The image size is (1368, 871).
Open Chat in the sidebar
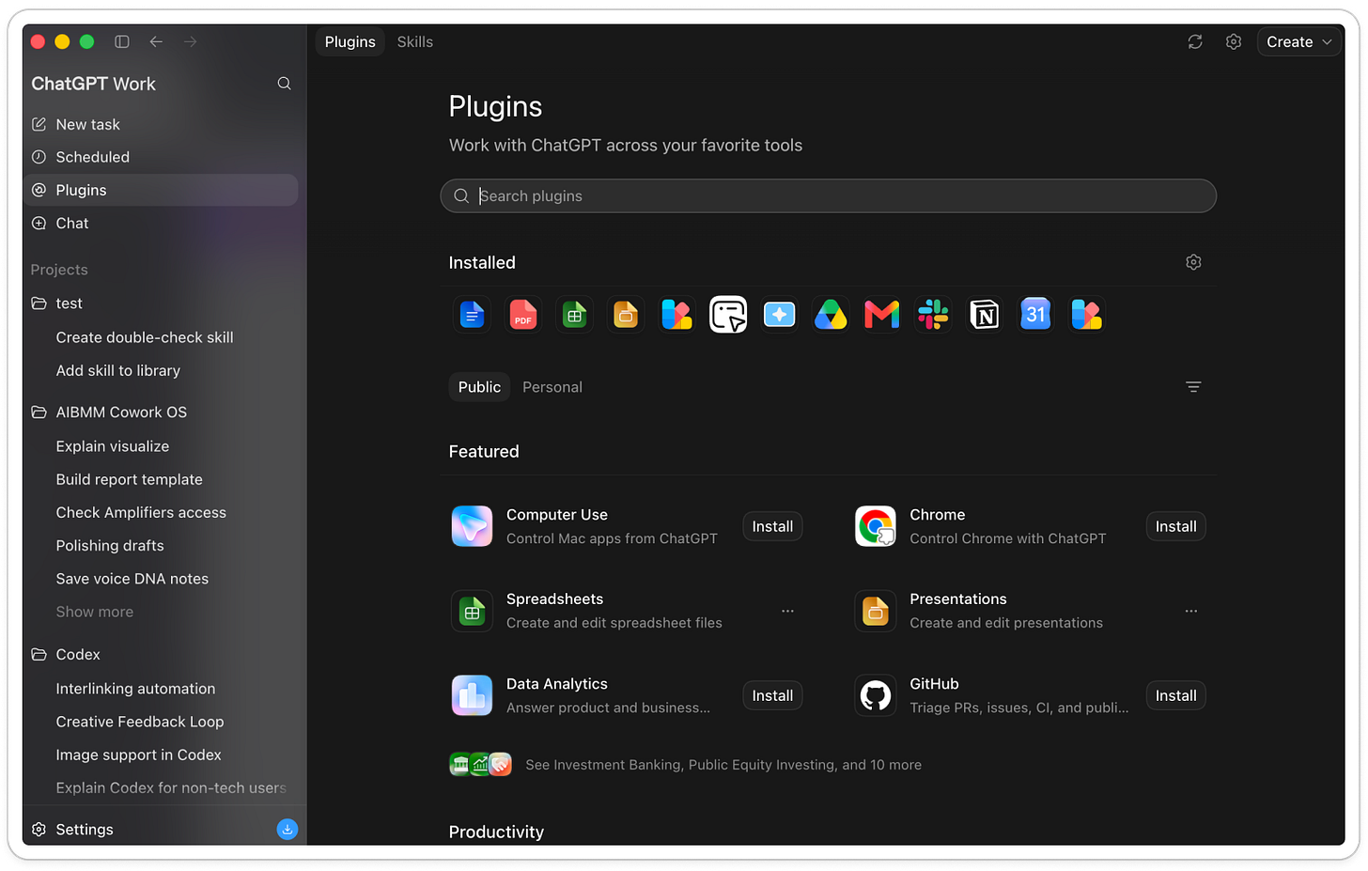(161, 223)
